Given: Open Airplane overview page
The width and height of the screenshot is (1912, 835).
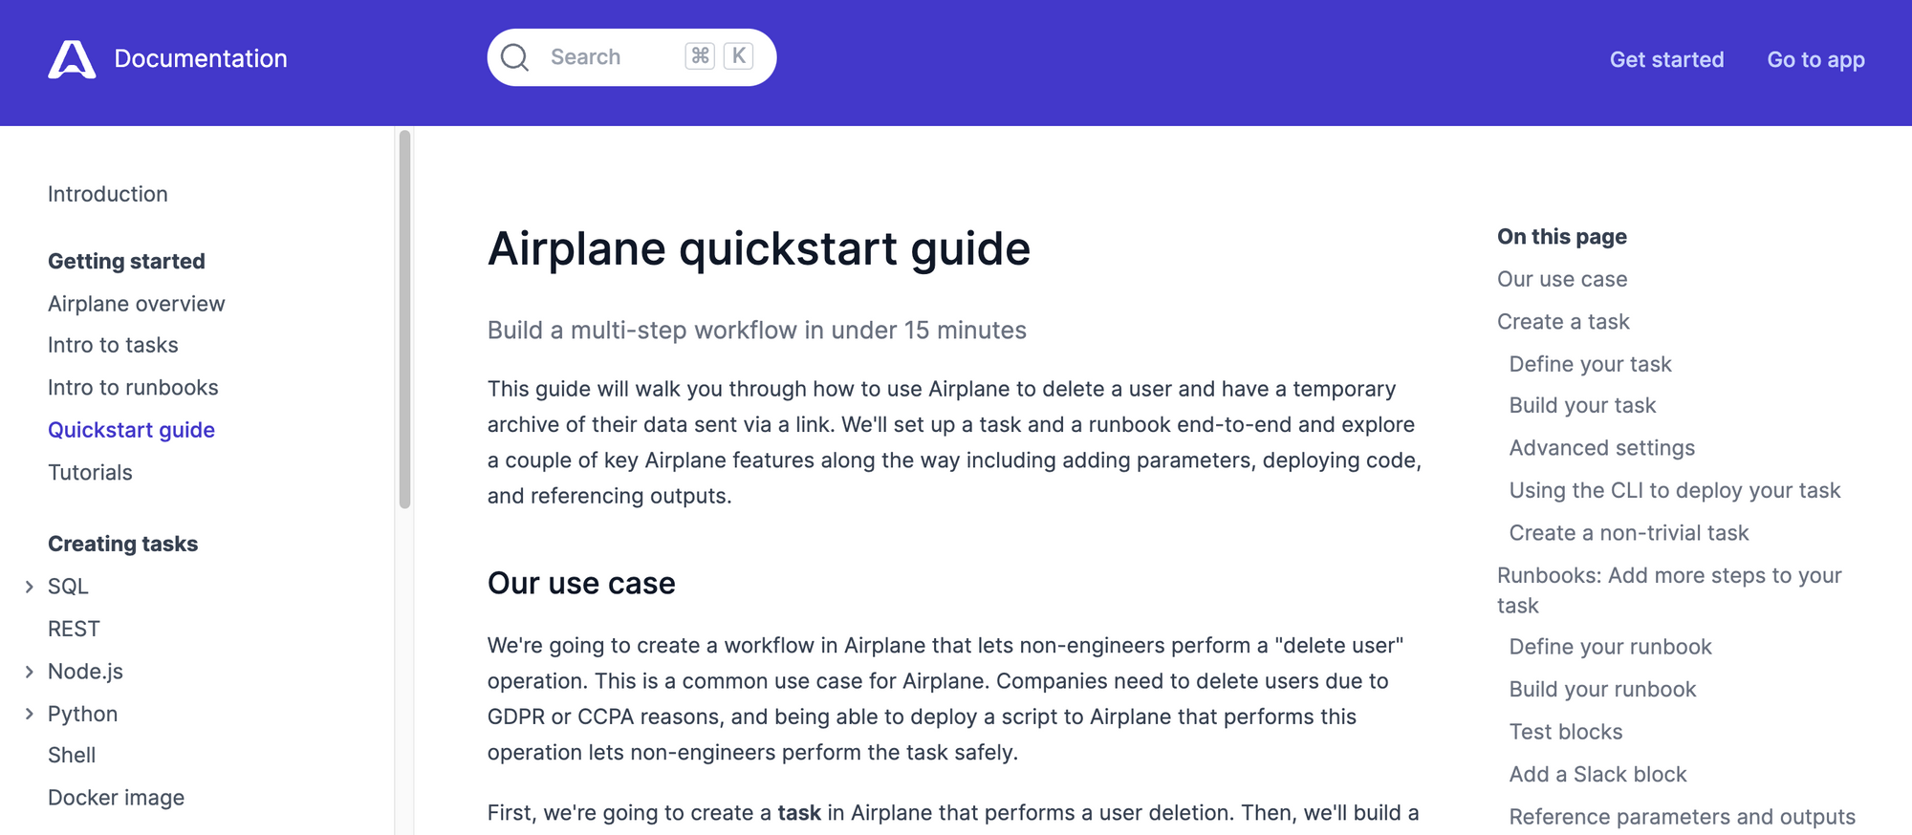Looking at the screenshot, I should click(x=137, y=304).
